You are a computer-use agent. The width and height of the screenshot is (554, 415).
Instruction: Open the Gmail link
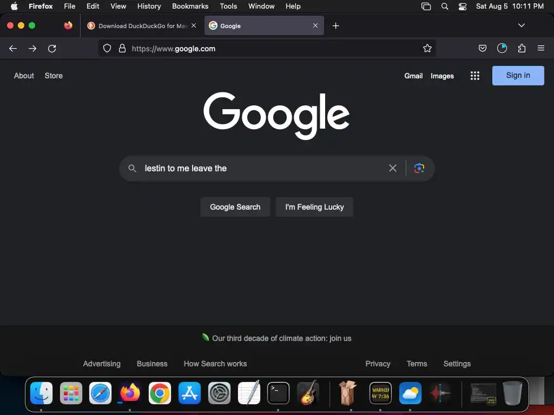[413, 76]
